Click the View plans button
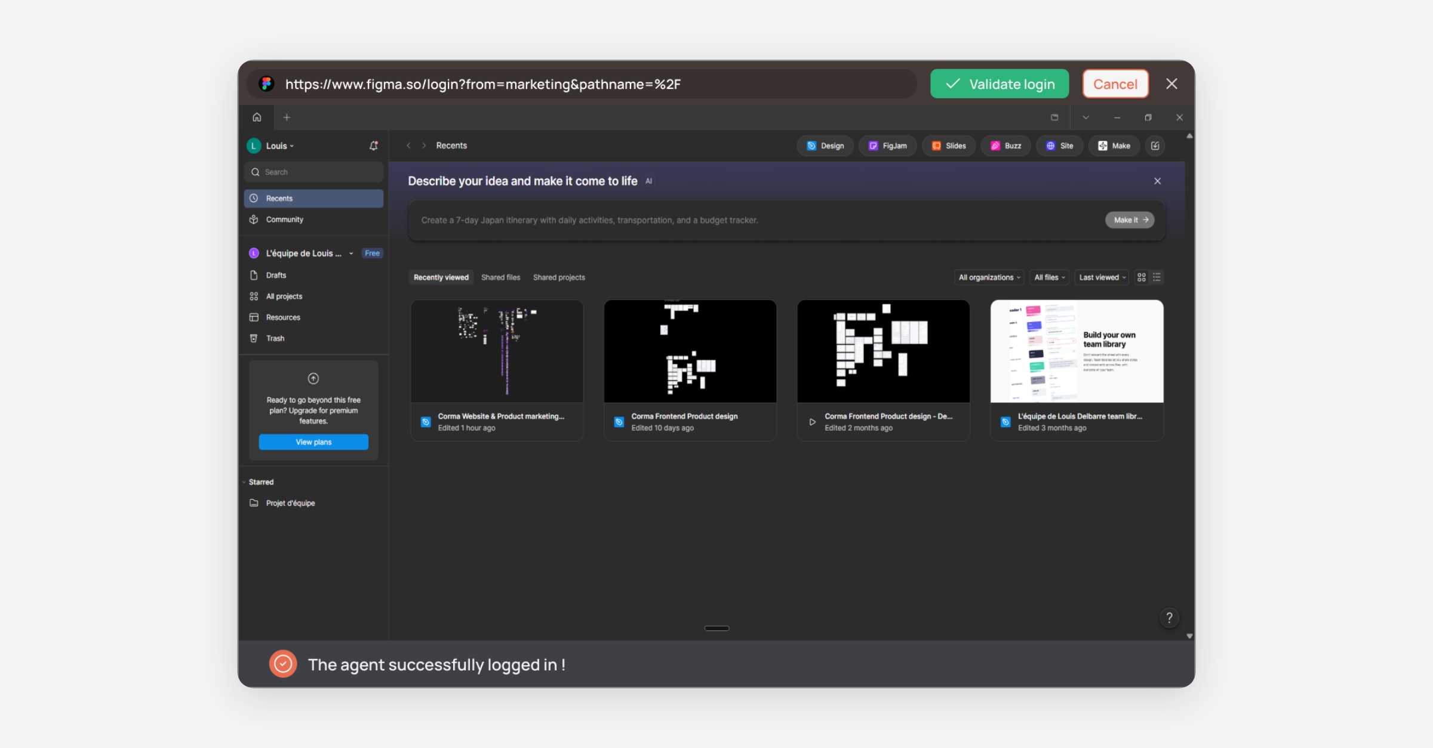1433x748 pixels. [x=313, y=442]
